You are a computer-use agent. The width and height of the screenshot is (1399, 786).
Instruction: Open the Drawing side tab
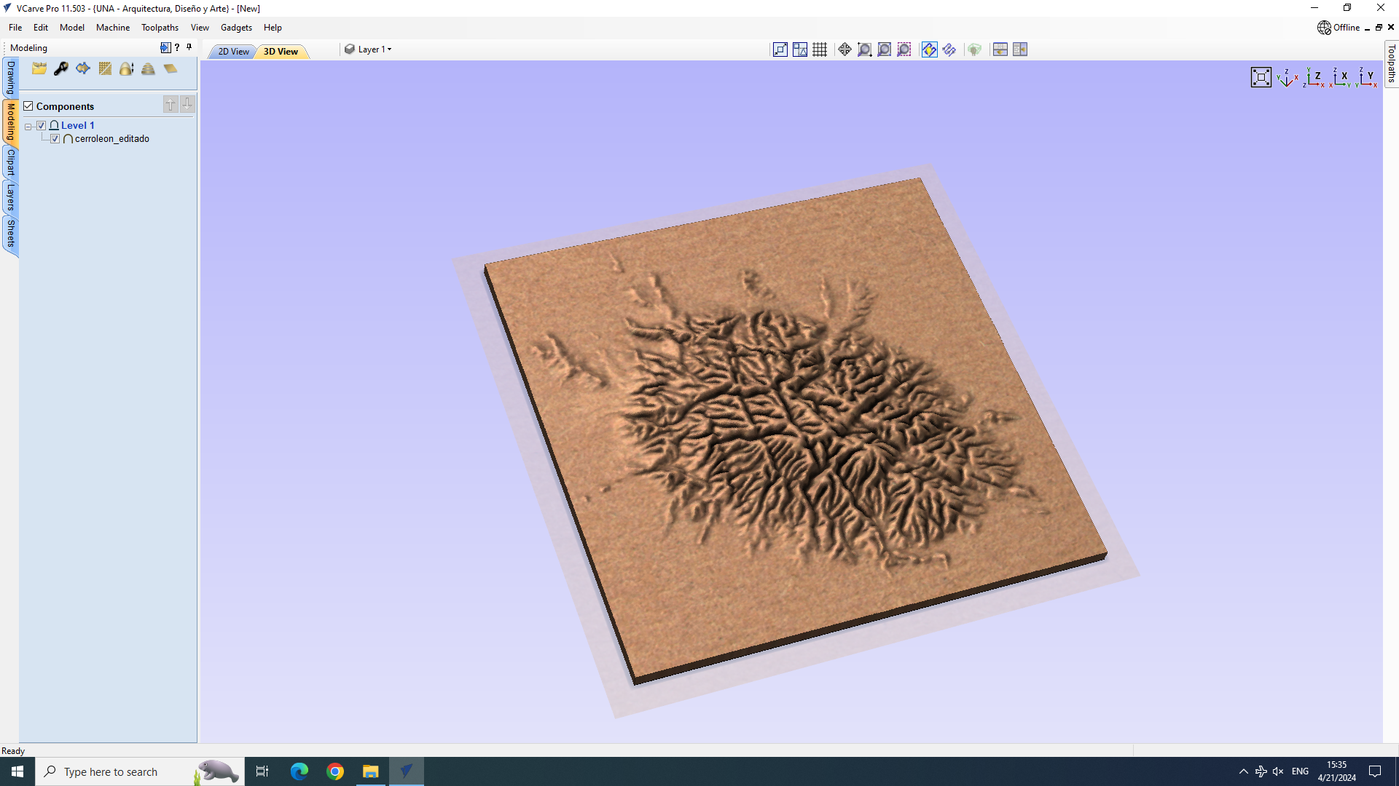pos(11,77)
